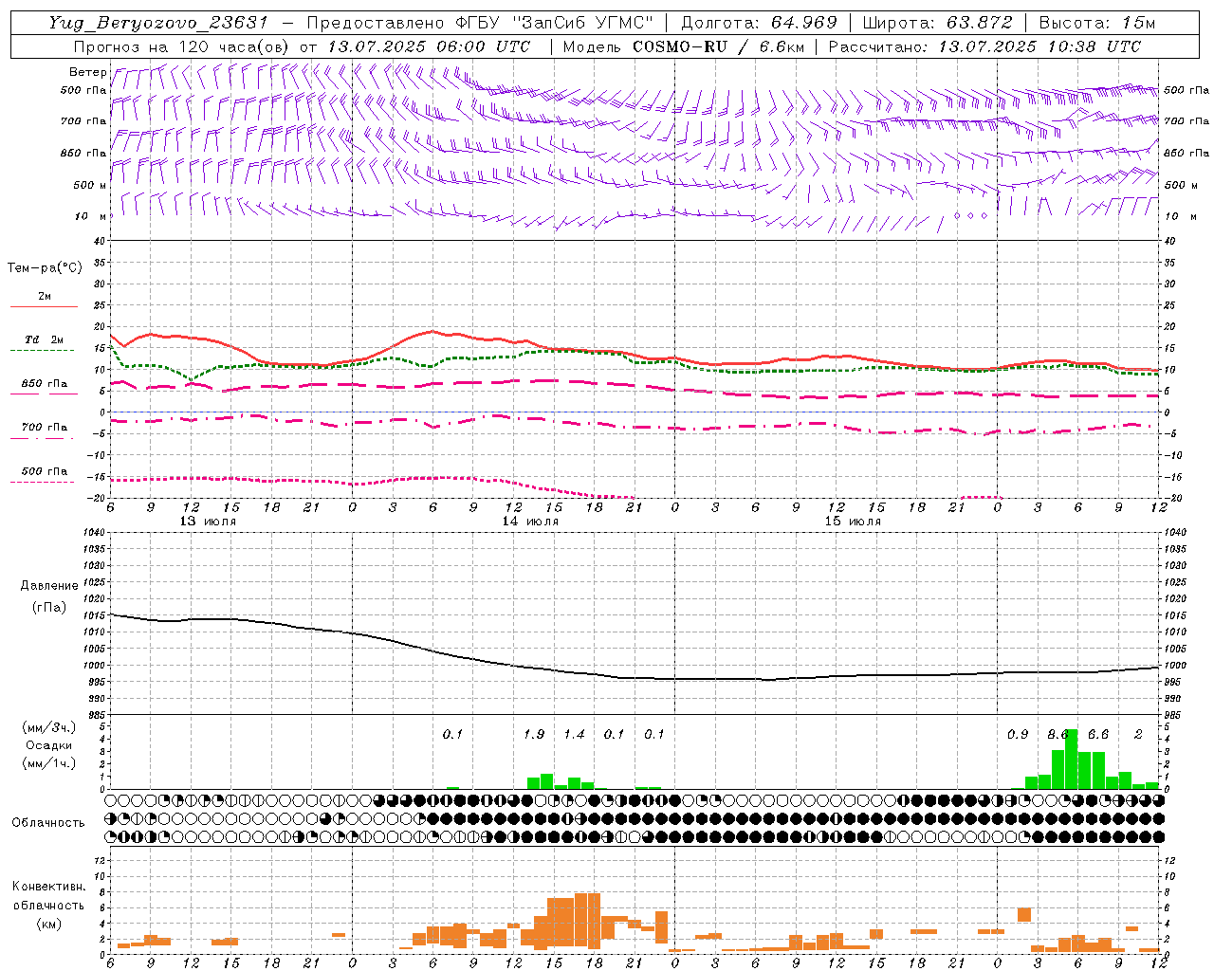
Task: Click the tallest green precipitation bar
Action: pos(1072,760)
